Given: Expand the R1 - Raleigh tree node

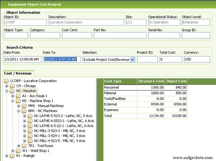Looking at the screenshot, I should tap(7, 156).
